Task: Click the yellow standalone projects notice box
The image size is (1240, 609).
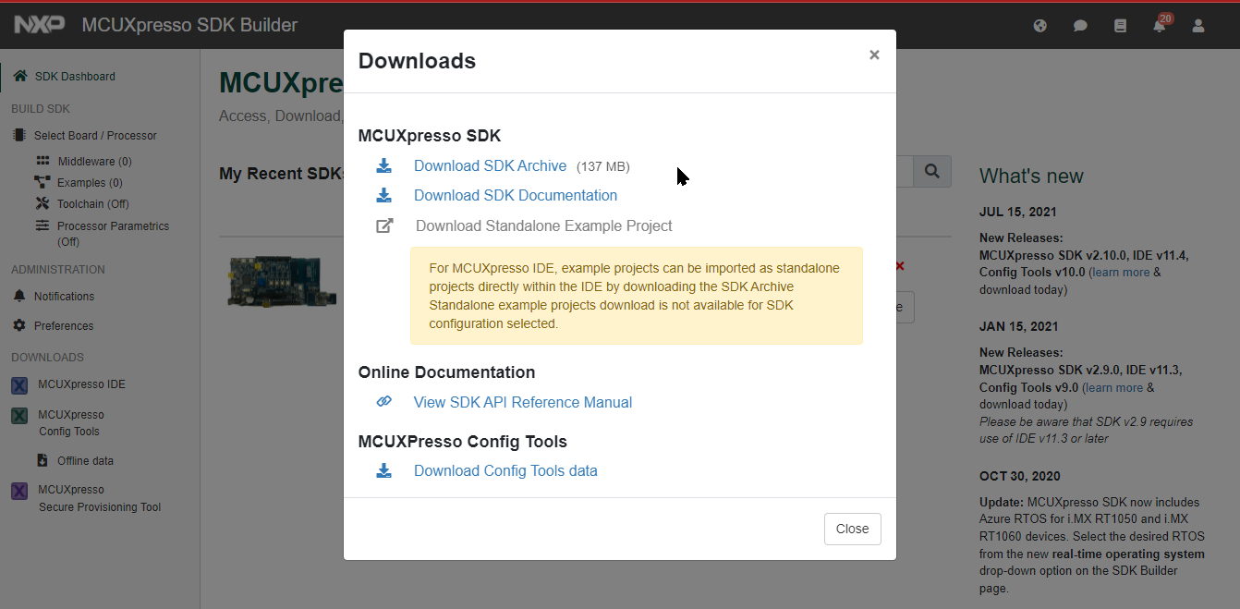Action: pos(637,296)
